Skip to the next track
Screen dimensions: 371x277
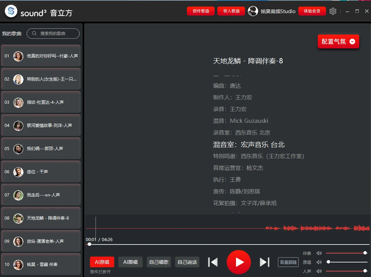(264, 262)
